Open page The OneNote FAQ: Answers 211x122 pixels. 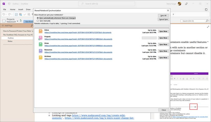tap(18, 35)
